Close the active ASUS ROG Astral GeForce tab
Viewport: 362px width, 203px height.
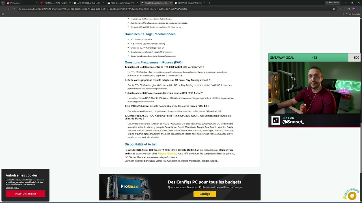point(171,3)
